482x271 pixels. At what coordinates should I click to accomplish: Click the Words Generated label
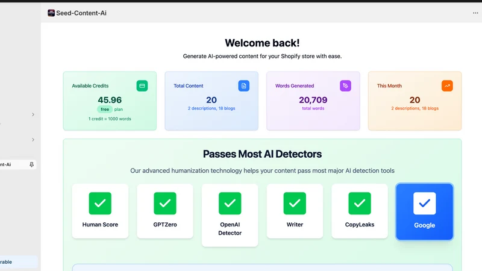click(x=295, y=86)
